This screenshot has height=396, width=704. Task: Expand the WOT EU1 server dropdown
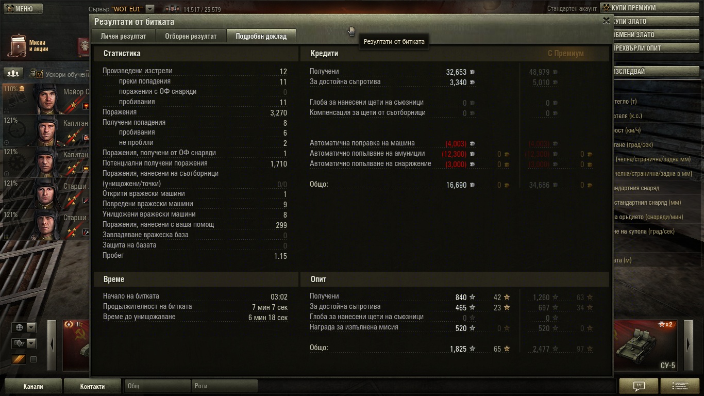pos(149,9)
